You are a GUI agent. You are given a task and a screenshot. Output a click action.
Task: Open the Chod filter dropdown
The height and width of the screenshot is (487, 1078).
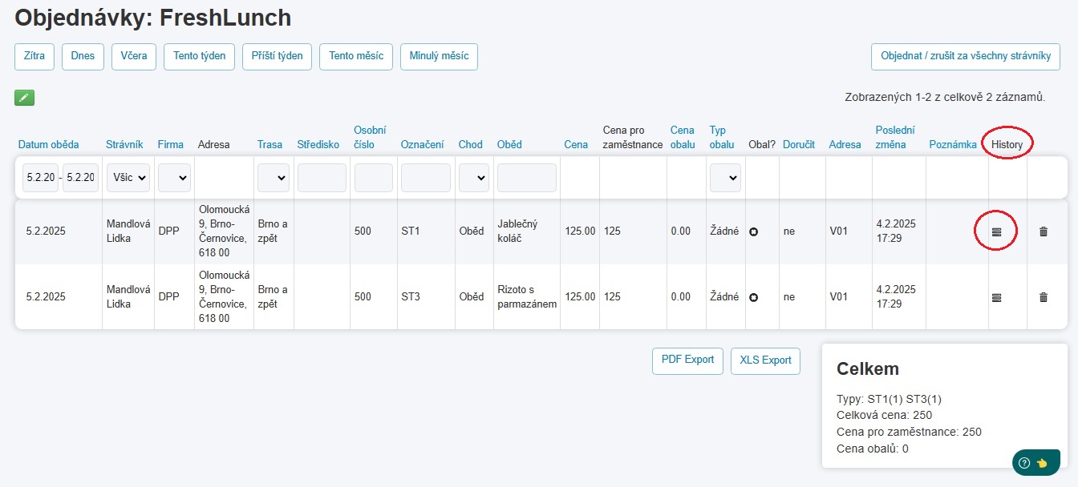click(x=473, y=177)
